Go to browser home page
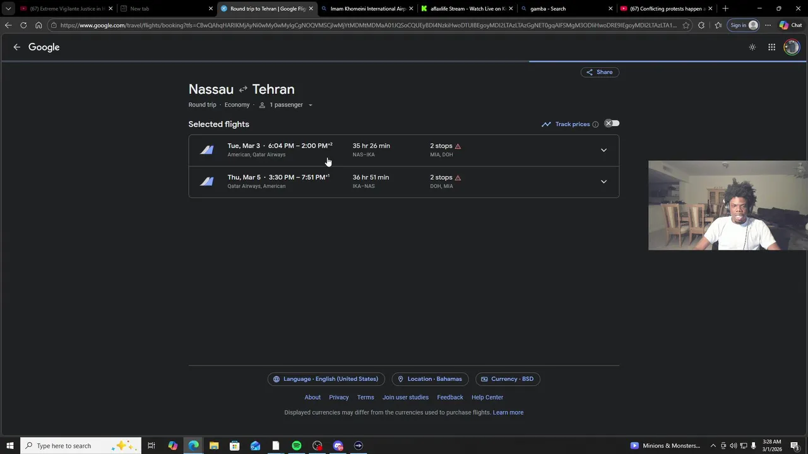Screen dimensions: 808x454 (x=39, y=25)
